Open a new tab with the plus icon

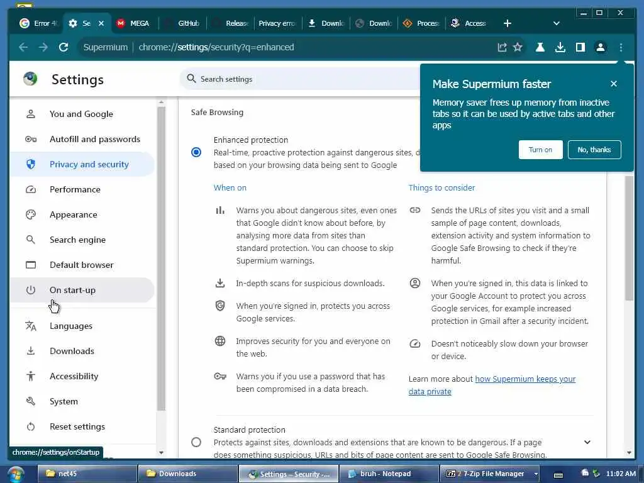tap(508, 23)
